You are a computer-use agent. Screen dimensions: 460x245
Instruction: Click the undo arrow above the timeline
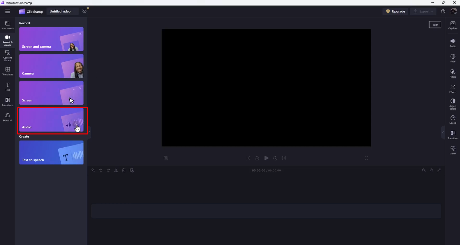(101, 170)
